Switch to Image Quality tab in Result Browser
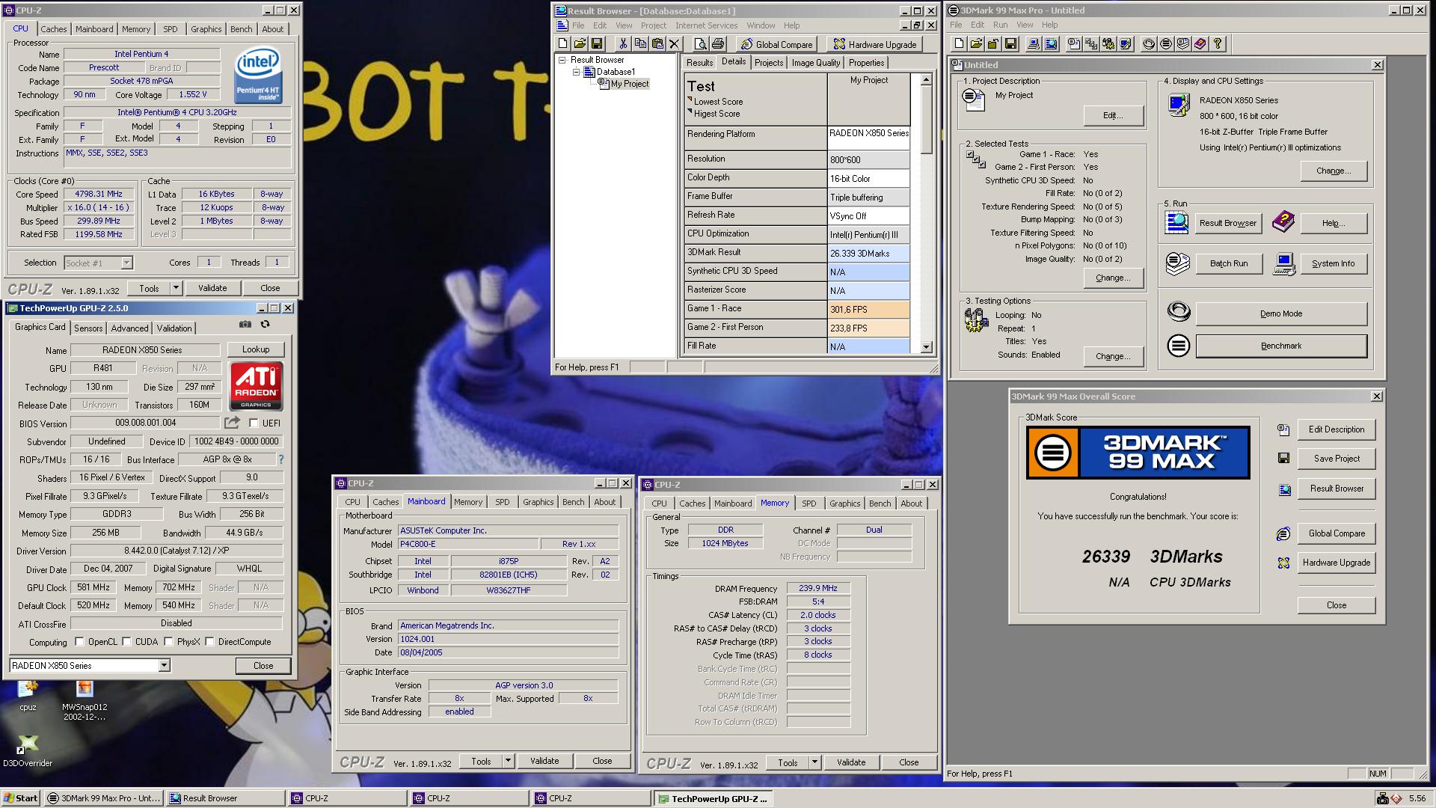Screen dimensions: 1436x808 tap(816, 63)
